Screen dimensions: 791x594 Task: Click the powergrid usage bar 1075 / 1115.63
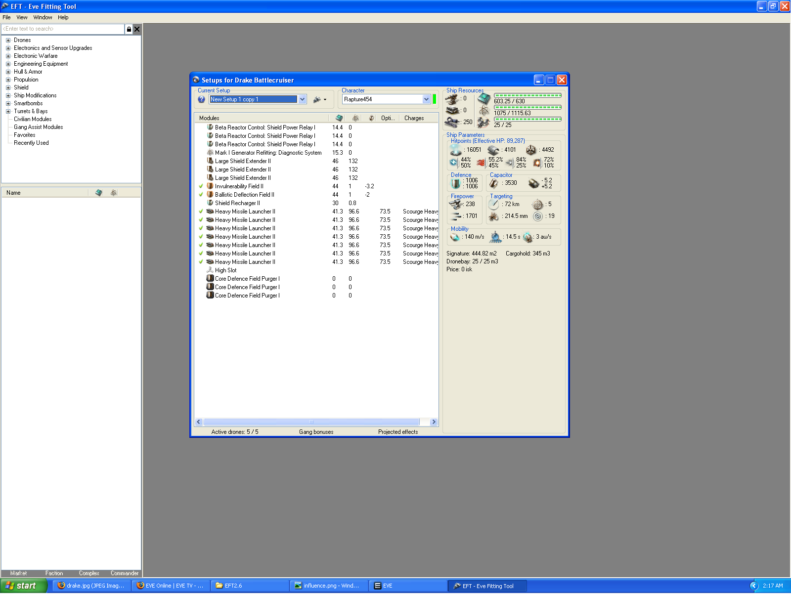[527, 107]
